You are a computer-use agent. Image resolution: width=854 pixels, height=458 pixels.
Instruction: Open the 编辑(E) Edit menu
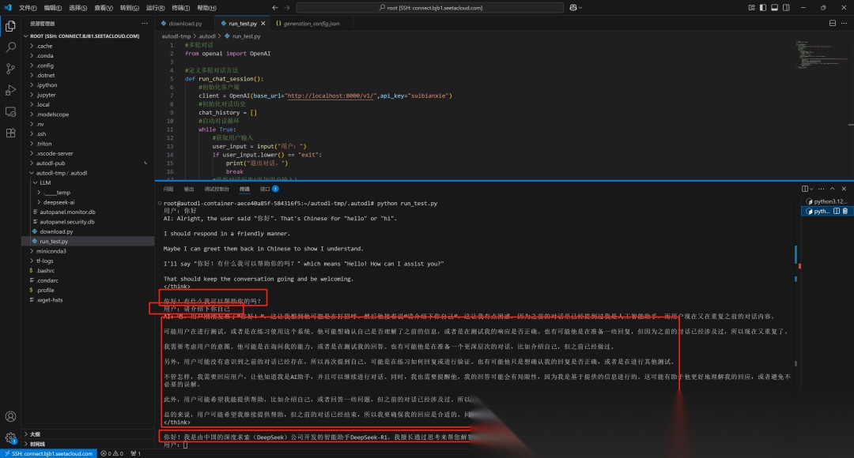point(53,8)
